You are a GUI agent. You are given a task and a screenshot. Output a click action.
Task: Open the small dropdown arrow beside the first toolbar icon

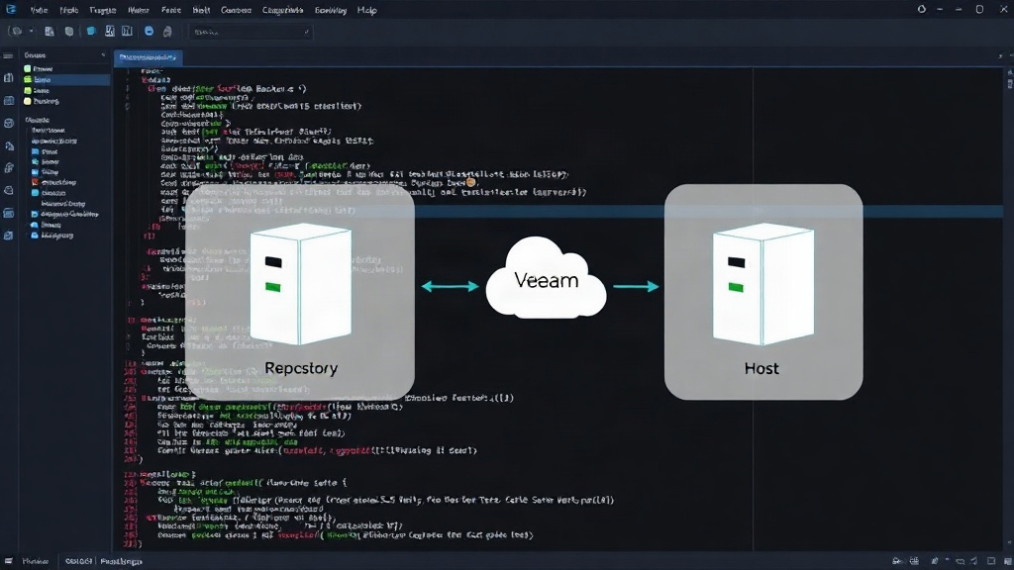[31, 31]
